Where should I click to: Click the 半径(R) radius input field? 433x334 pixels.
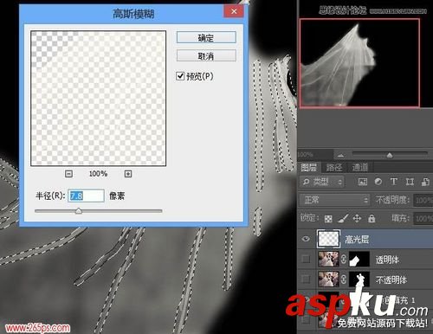(x=86, y=196)
